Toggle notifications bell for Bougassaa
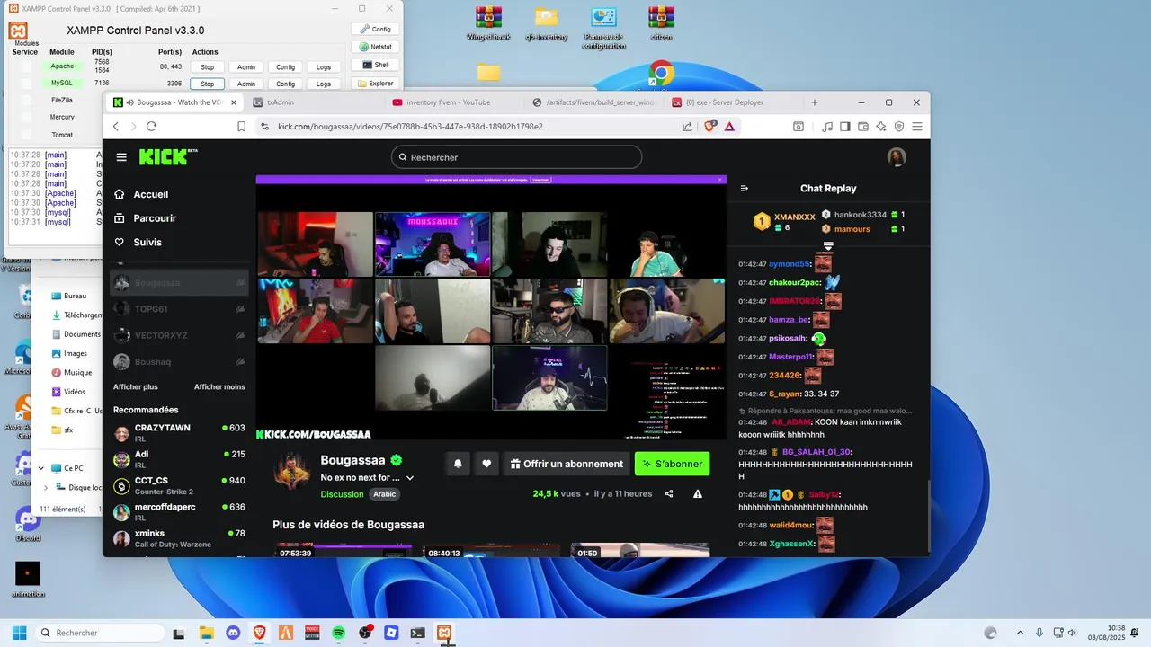This screenshot has width=1151, height=647. [458, 464]
